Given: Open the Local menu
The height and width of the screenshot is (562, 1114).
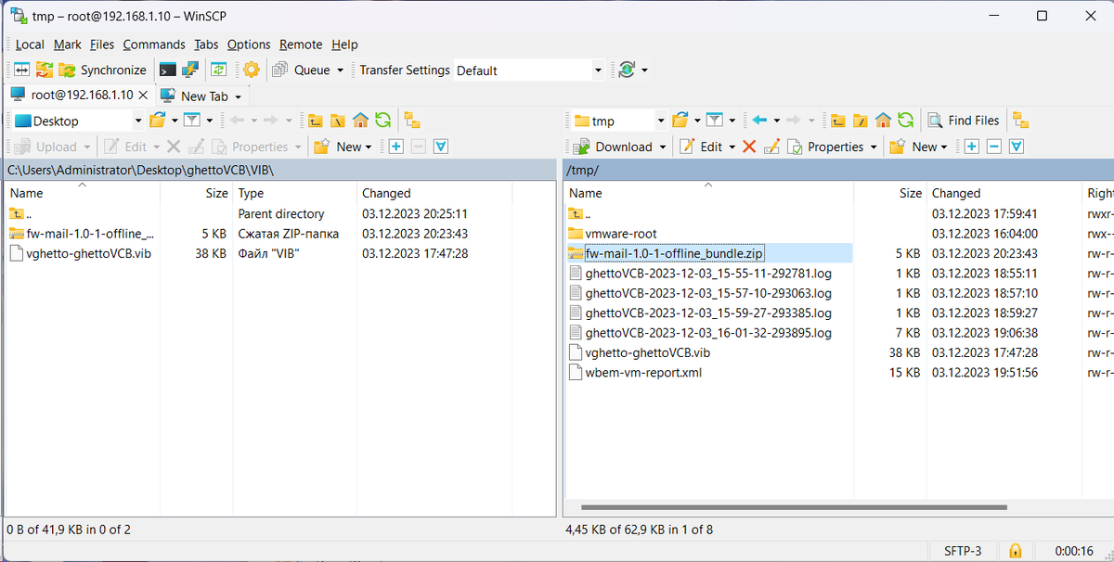Looking at the screenshot, I should coord(29,45).
